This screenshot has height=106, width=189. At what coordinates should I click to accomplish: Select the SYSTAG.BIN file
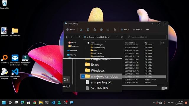click(97, 88)
